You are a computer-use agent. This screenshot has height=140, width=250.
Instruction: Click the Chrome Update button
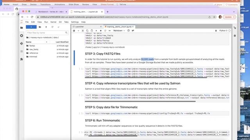pyautogui.click(x=229, y=17)
